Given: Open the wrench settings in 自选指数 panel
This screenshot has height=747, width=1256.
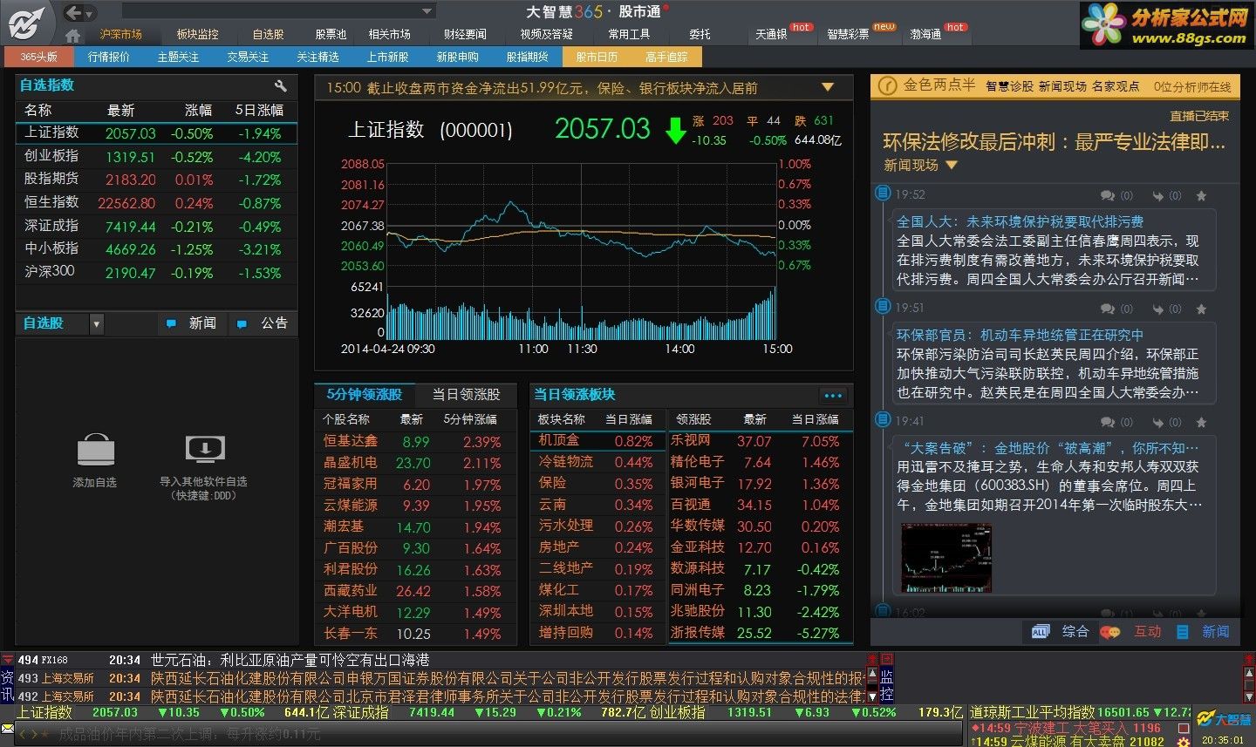Looking at the screenshot, I should tap(280, 85).
